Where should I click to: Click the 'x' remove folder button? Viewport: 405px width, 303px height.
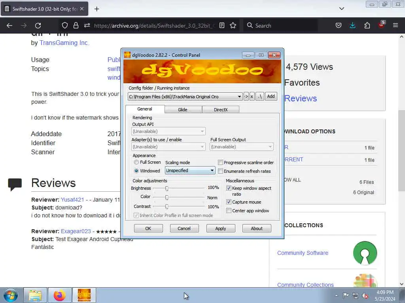(x=252, y=96)
